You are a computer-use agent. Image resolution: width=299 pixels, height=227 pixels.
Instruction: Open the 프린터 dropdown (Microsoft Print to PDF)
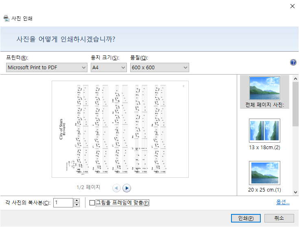pos(47,68)
